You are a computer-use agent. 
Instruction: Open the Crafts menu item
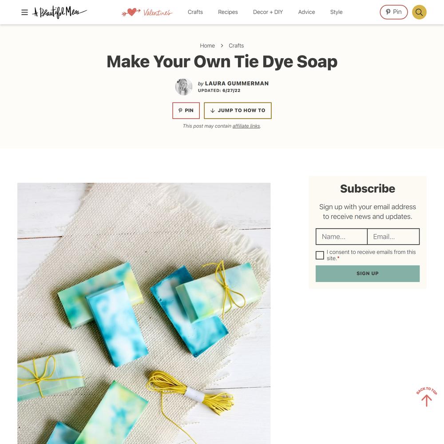195,12
